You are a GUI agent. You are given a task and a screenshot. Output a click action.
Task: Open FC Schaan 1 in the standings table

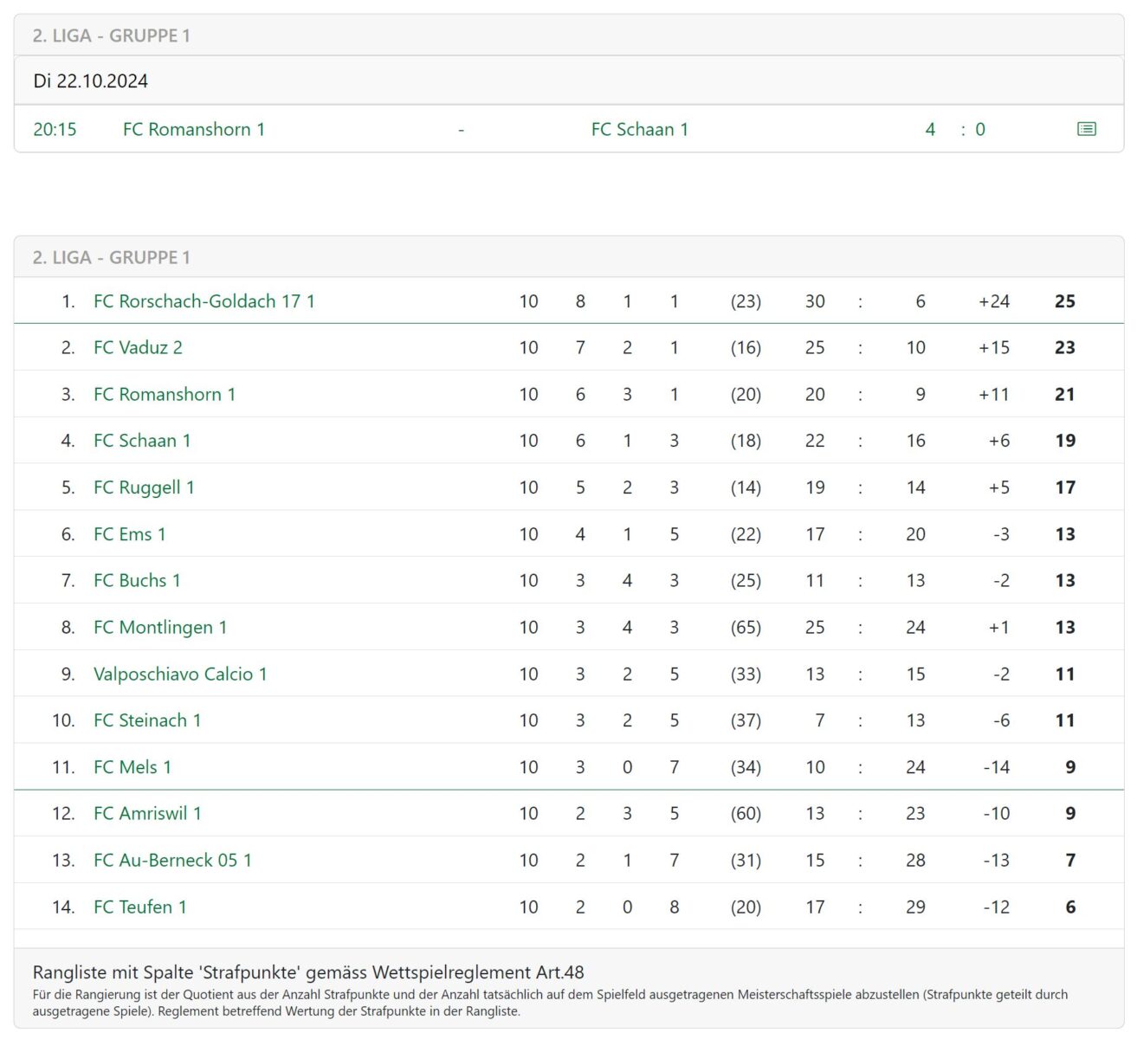[142, 441]
